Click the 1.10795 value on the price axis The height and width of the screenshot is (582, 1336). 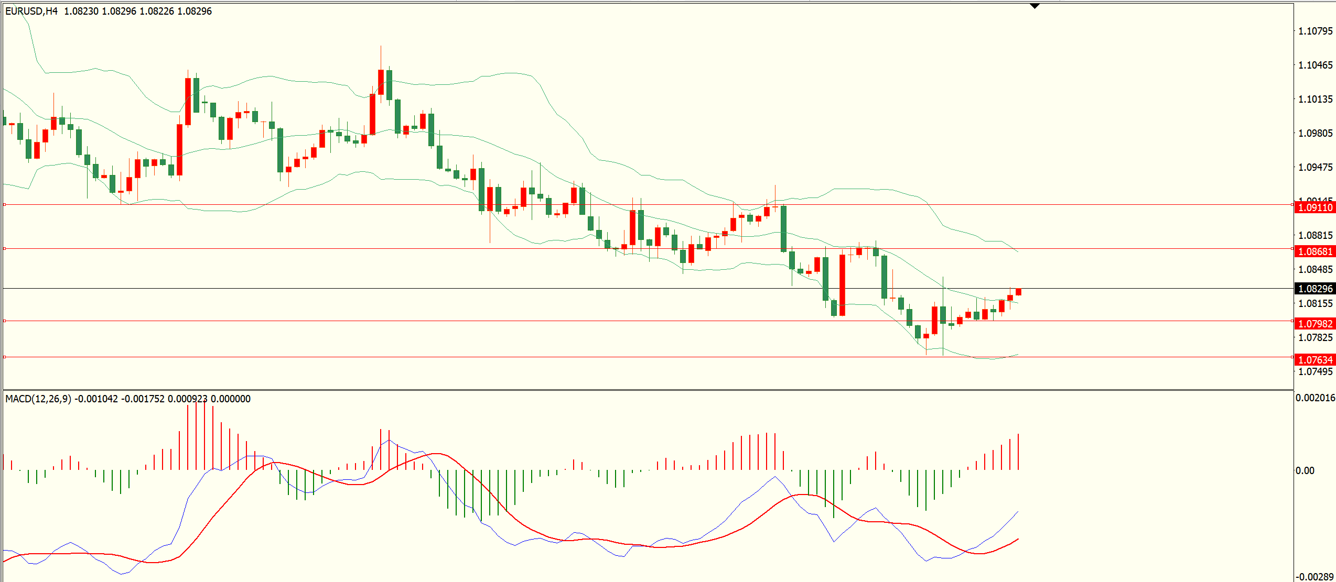click(1315, 31)
